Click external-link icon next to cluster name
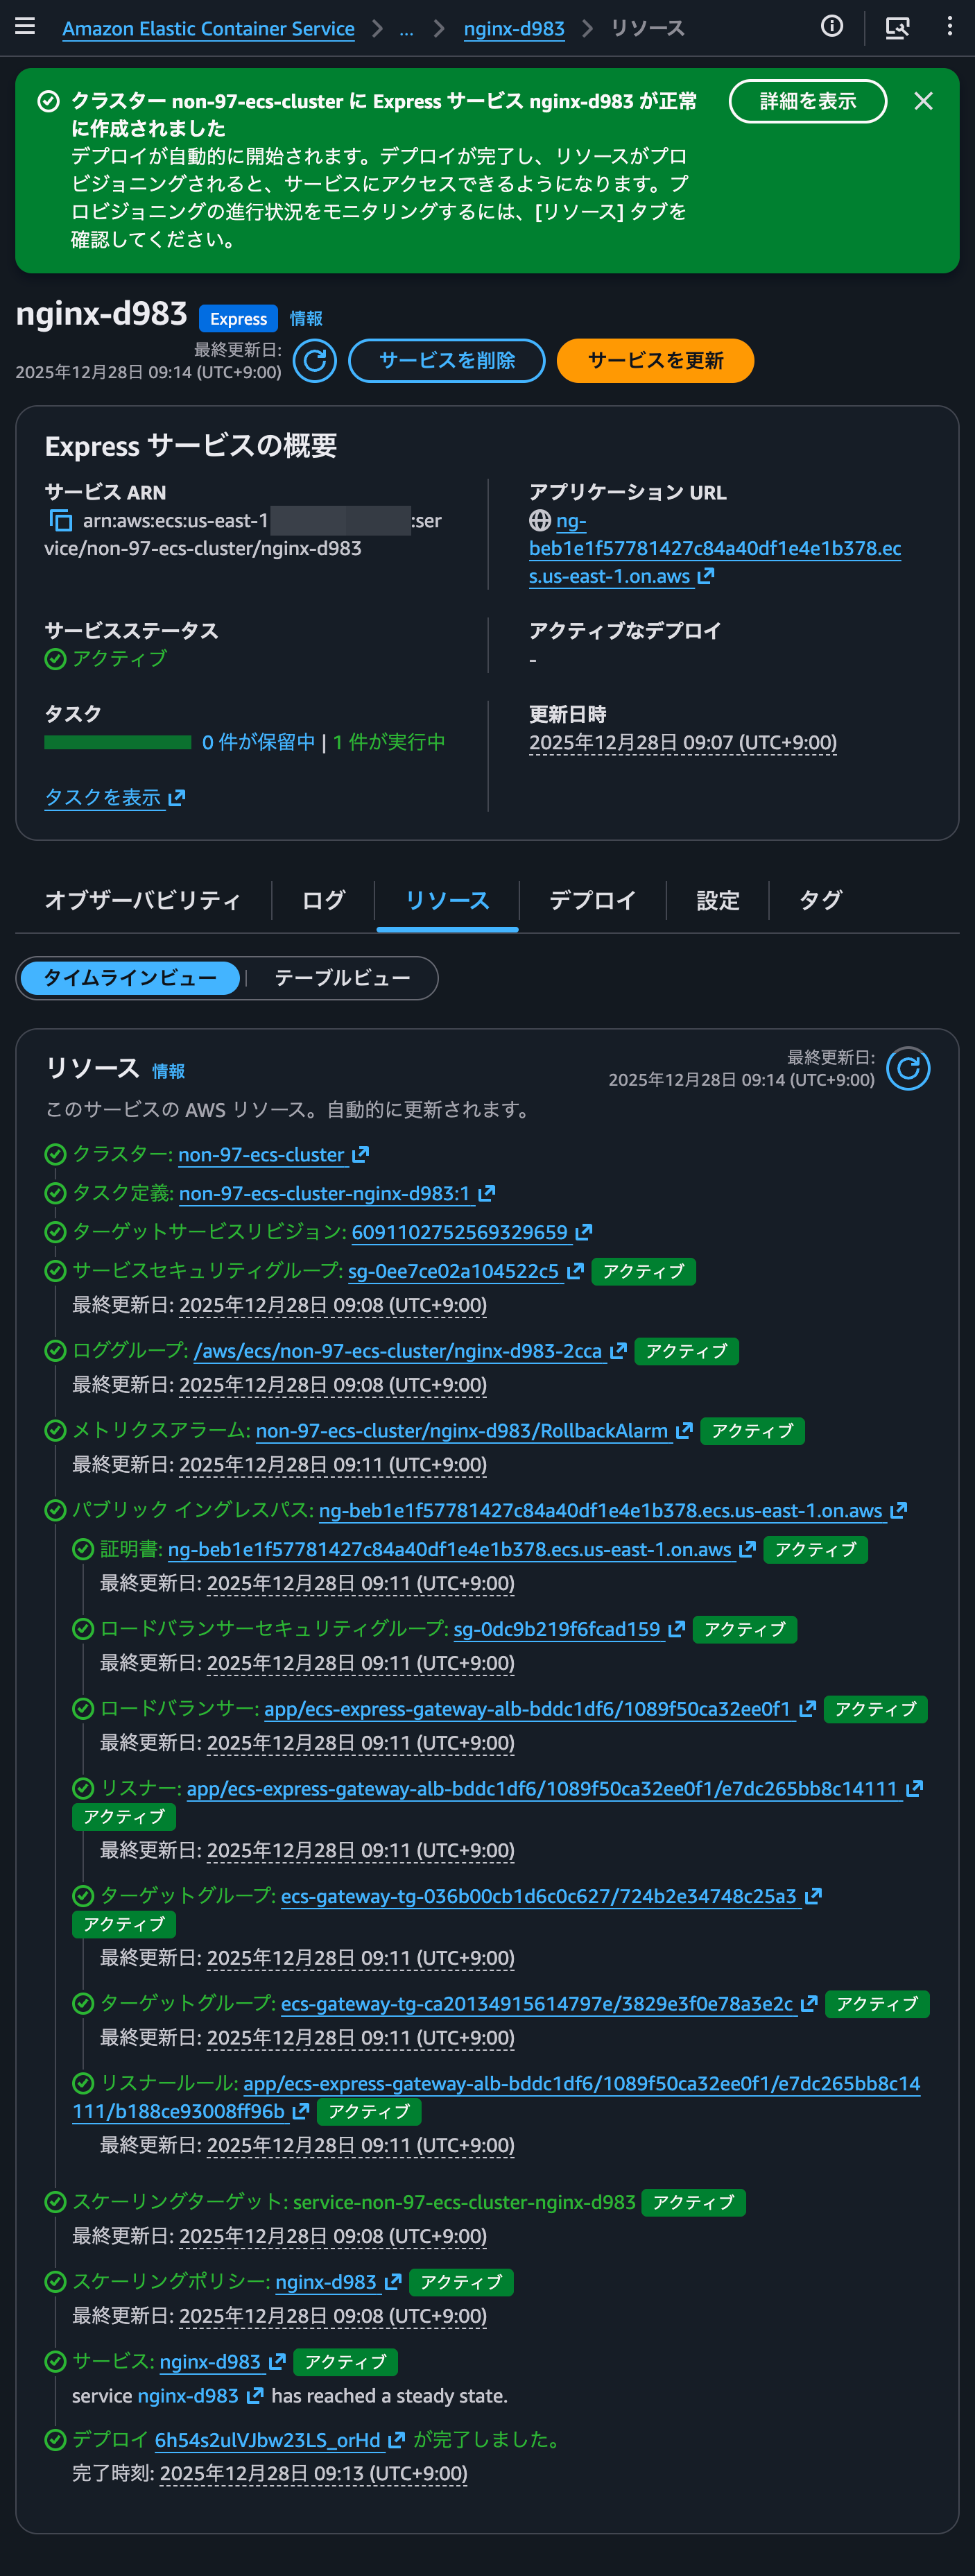The image size is (975, 2576). [x=361, y=1154]
